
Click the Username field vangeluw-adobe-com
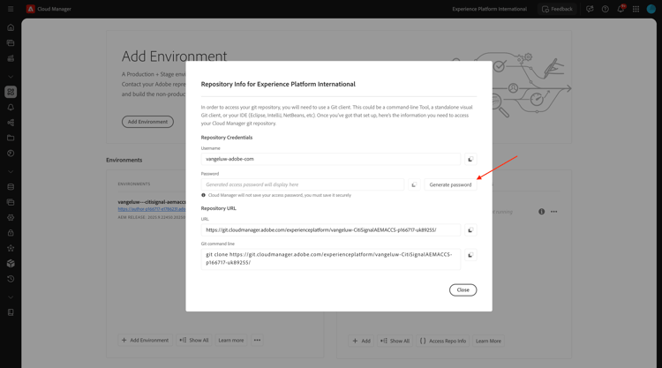click(x=331, y=159)
